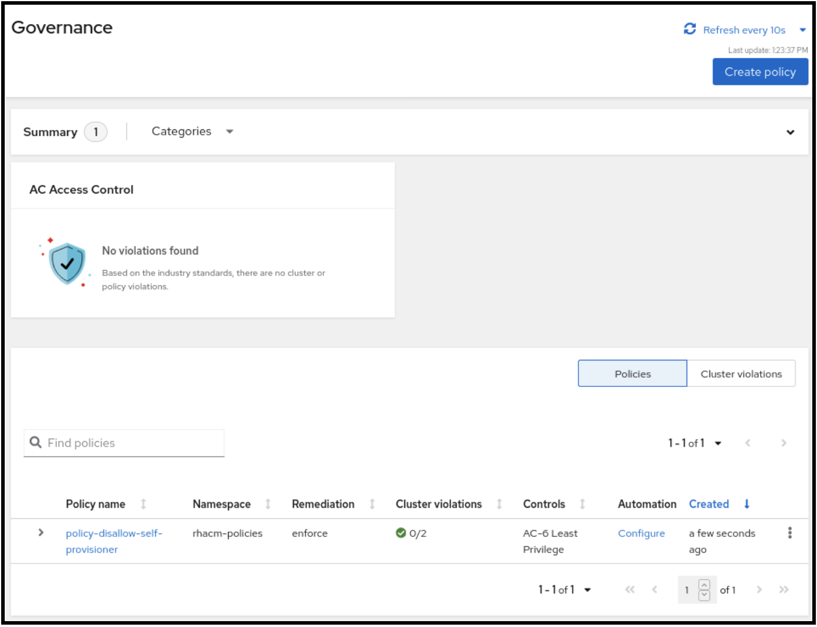This screenshot has width=817, height=627.
Task: Click the sort icon beside Policy name
Action: (143, 504)
